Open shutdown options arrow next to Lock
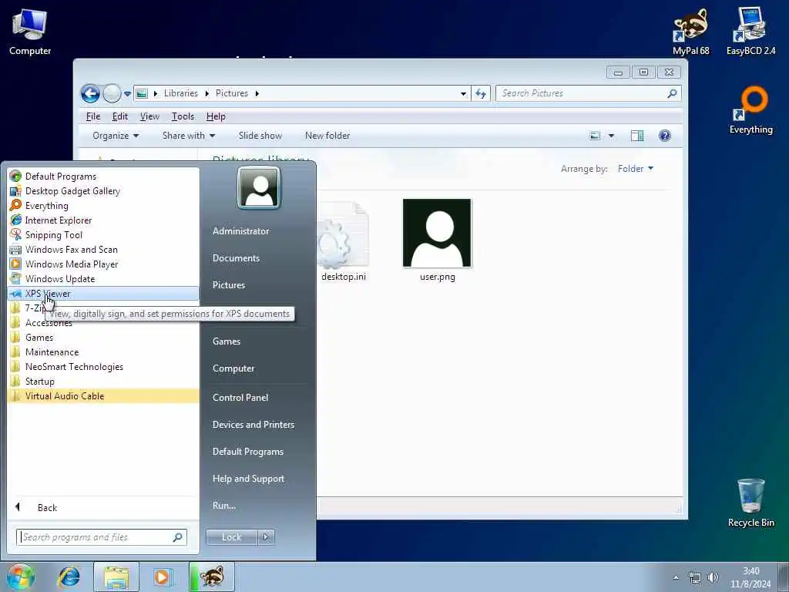 [x=266, y=537]
